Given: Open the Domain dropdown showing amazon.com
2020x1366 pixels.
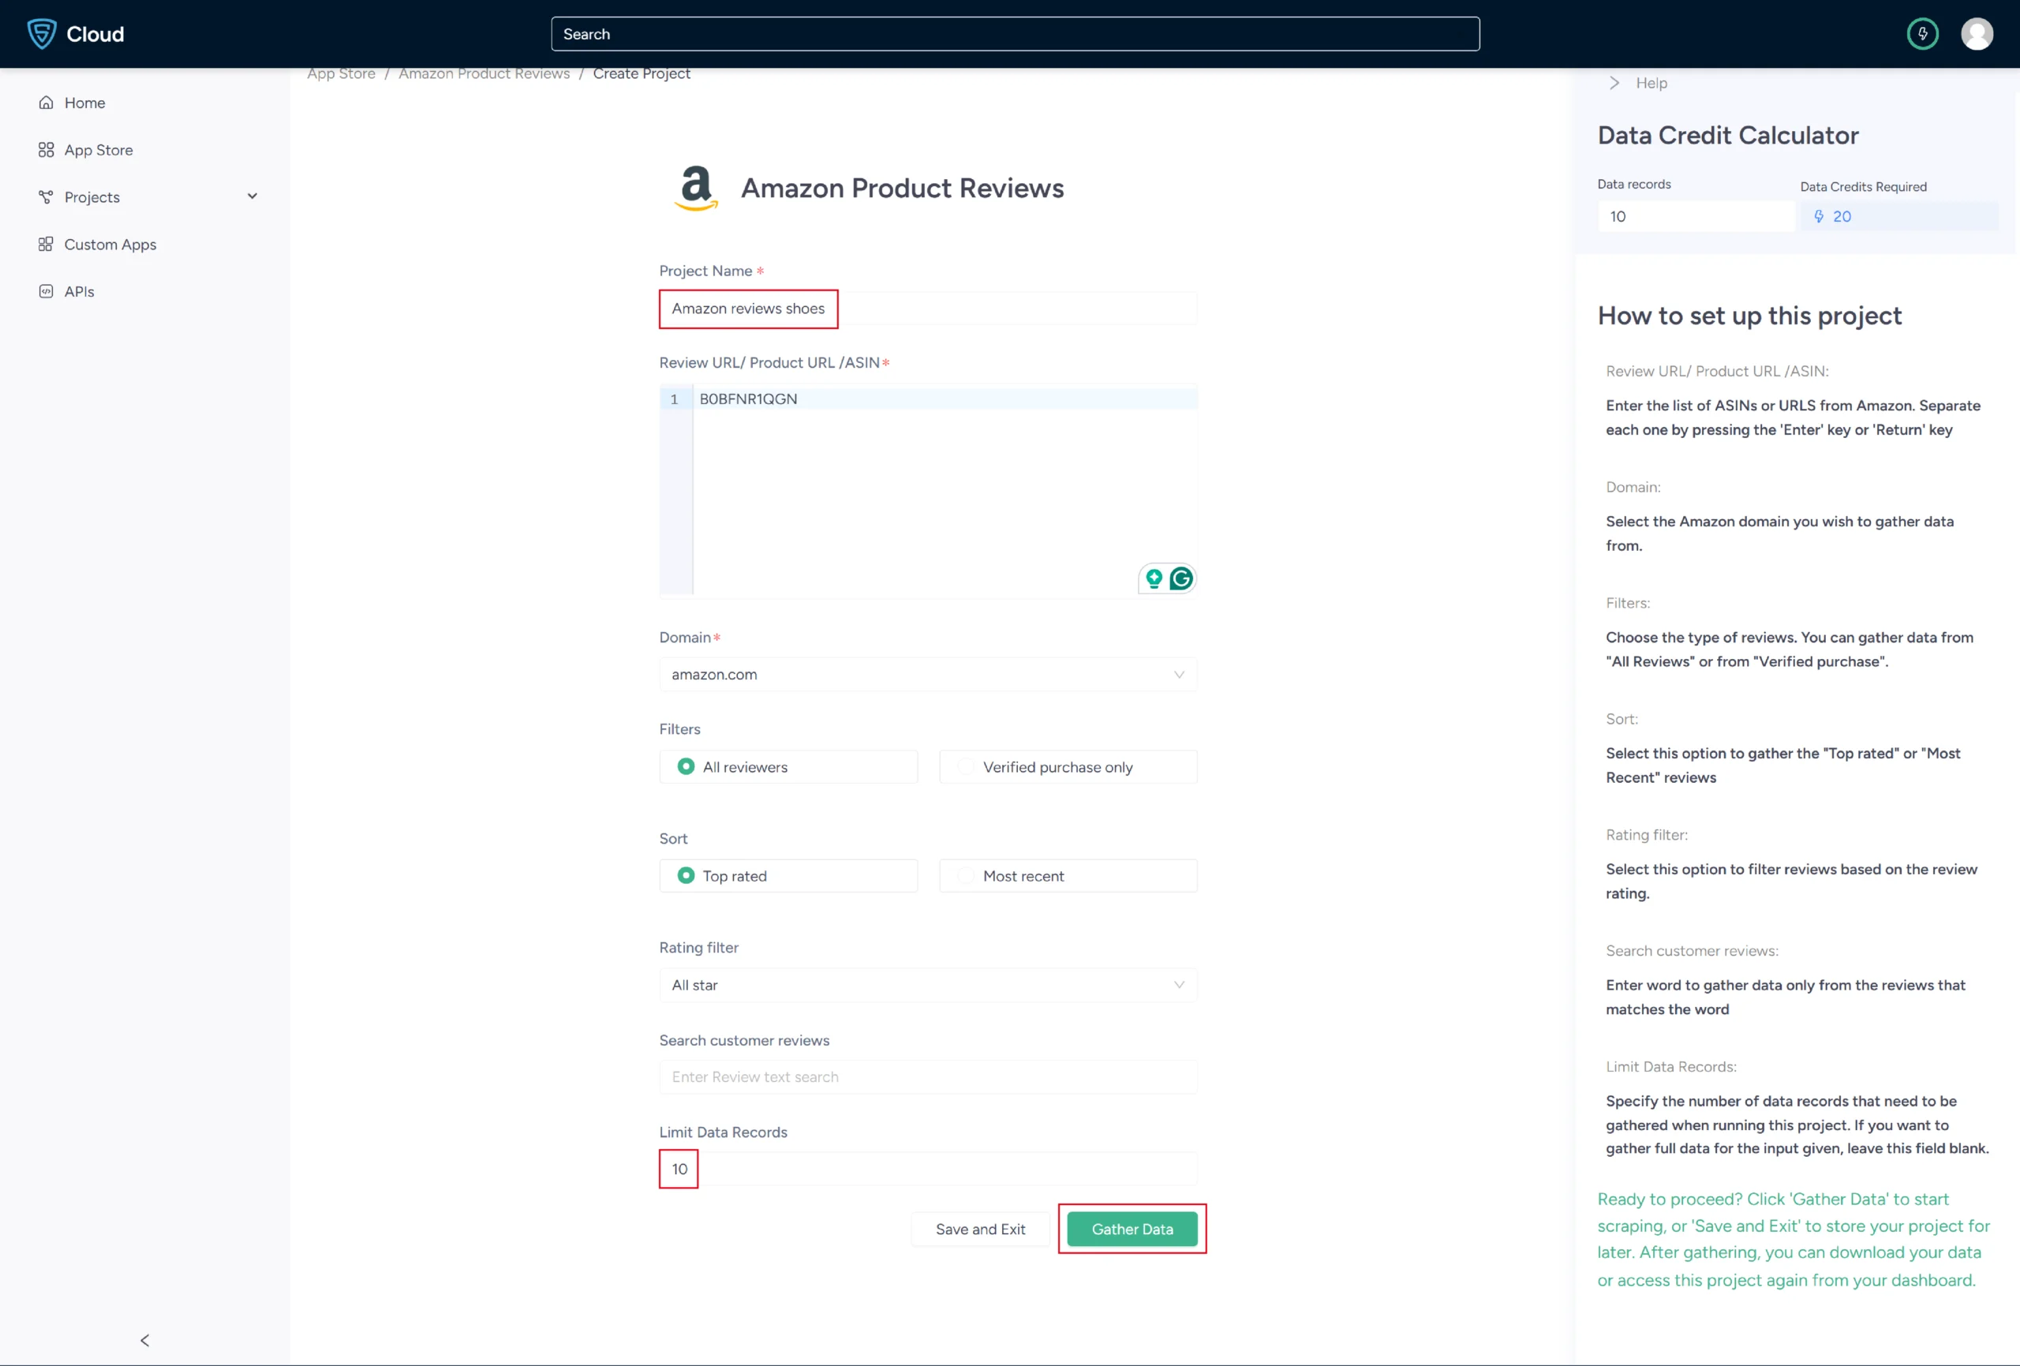Looking at the screenshot, I should pos(927,674).
